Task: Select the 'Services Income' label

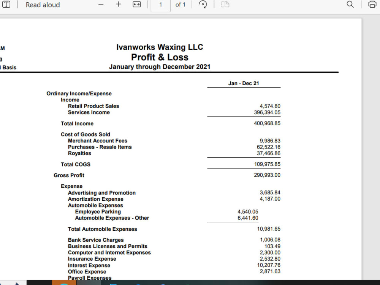Action: tap(89, 112)
